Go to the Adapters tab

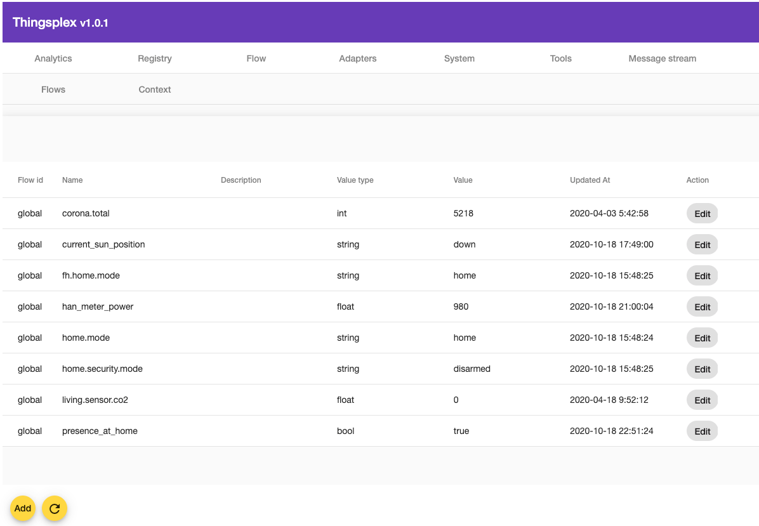coord(358,58)
